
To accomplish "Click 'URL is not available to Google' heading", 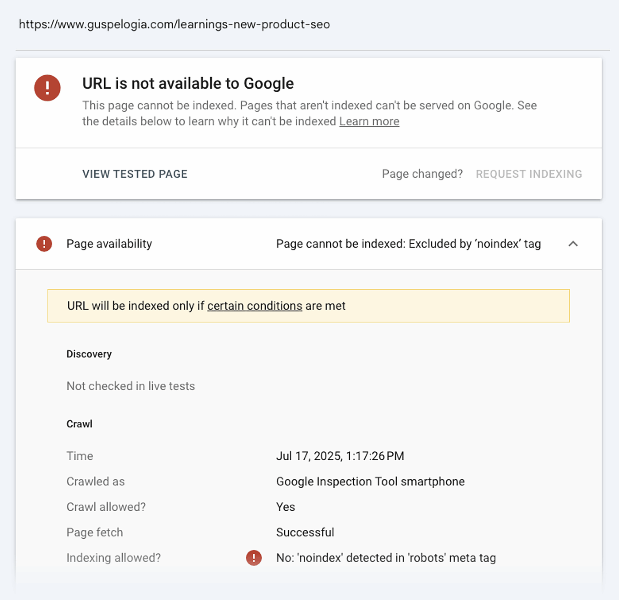I will pos(188,84).
